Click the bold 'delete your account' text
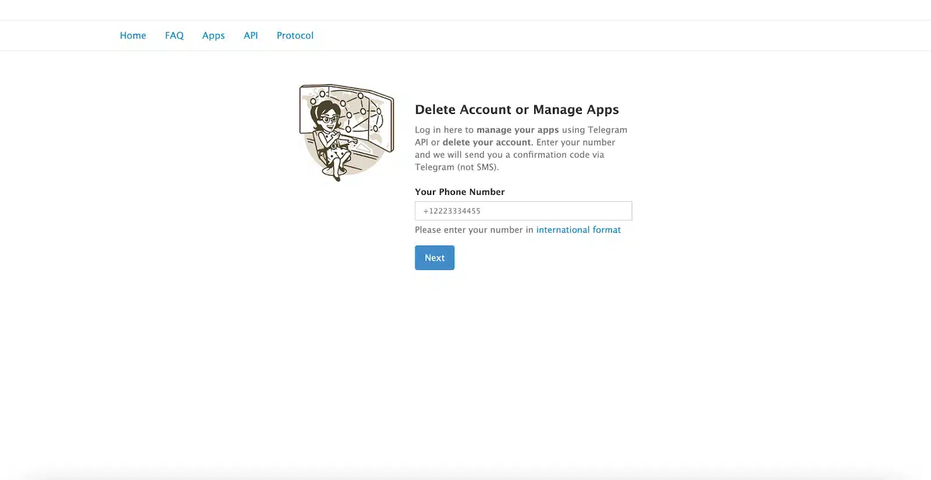This screenshot has width=931, height=480. 488,142
